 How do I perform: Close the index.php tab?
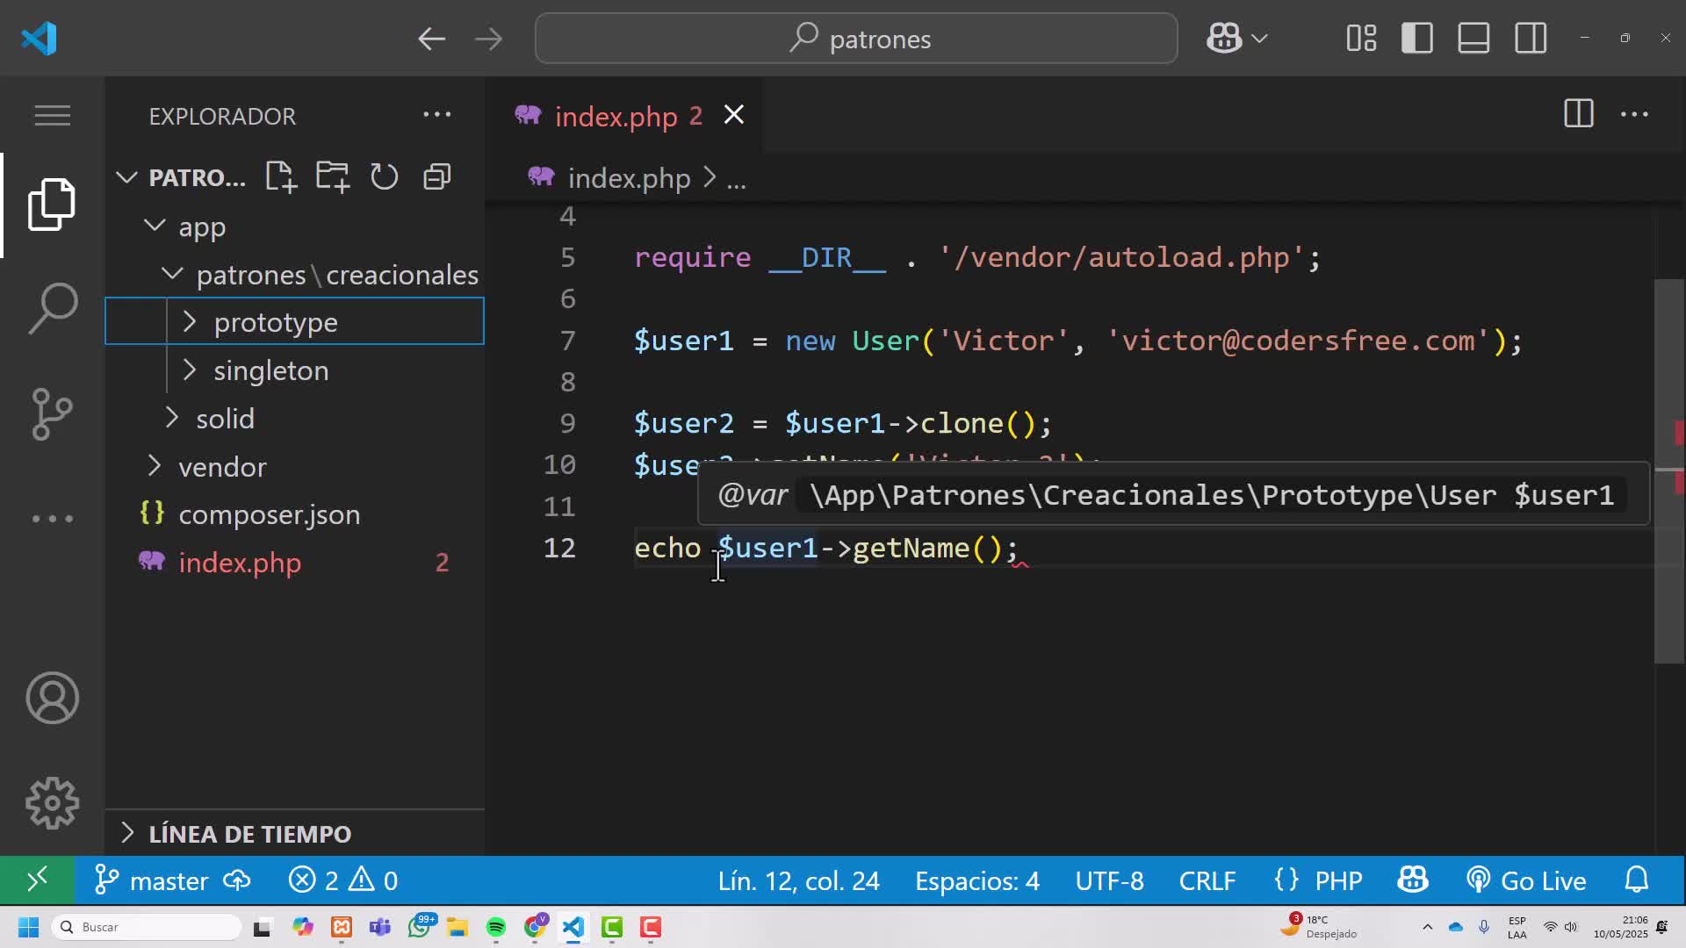[734, 115]
